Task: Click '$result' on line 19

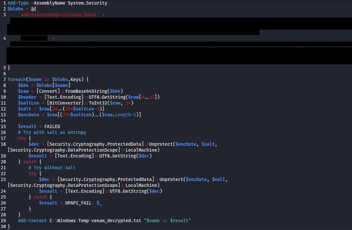Action: click(x=37, y=156)
